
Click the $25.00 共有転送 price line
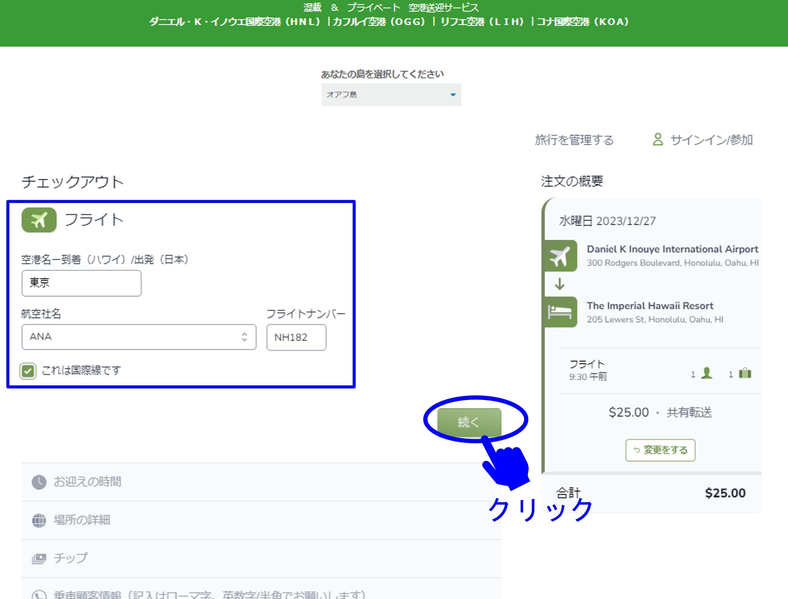point(660,413)
